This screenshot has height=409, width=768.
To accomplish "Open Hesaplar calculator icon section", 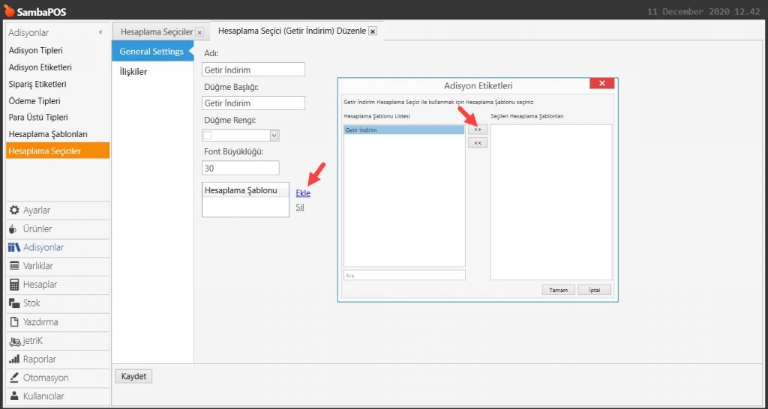I will (14, 285).
